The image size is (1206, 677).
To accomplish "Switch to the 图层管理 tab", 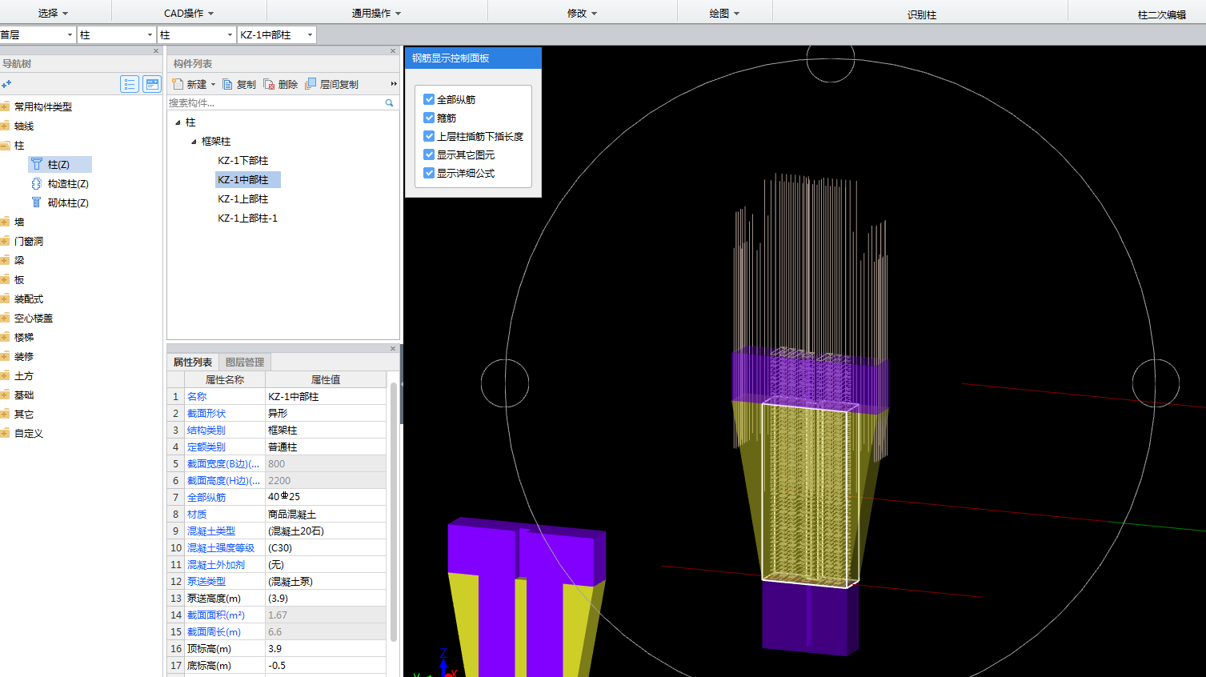I will 245,363.
